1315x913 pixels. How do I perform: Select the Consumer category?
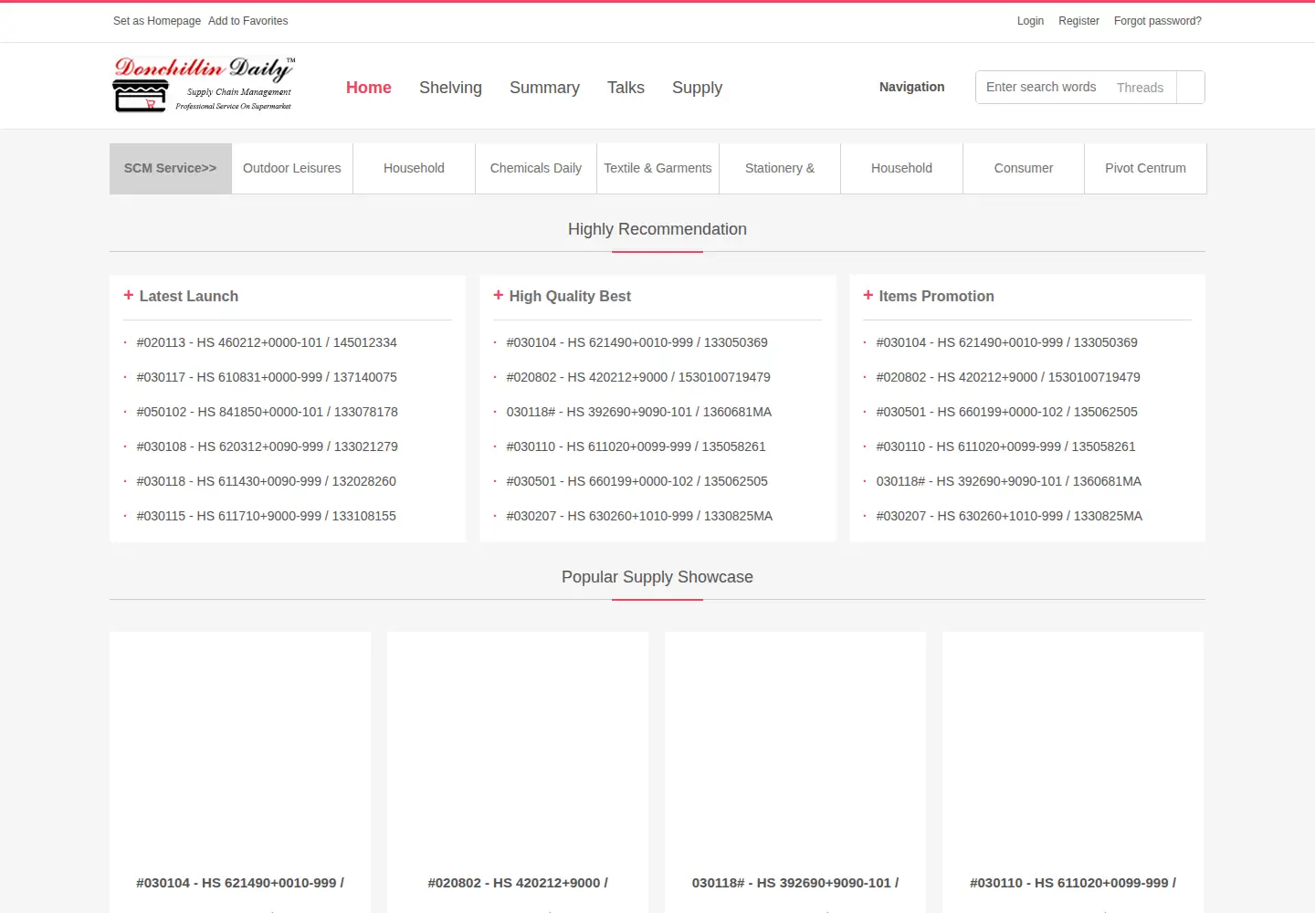point(1024,168)
